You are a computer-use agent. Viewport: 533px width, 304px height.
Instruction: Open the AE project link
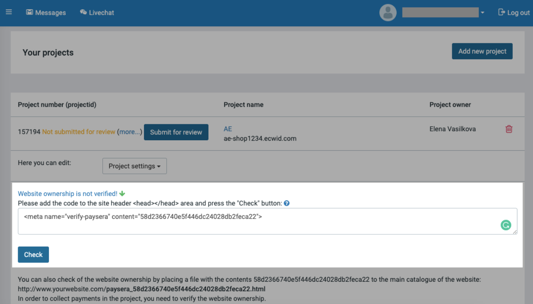click(228, 129)
